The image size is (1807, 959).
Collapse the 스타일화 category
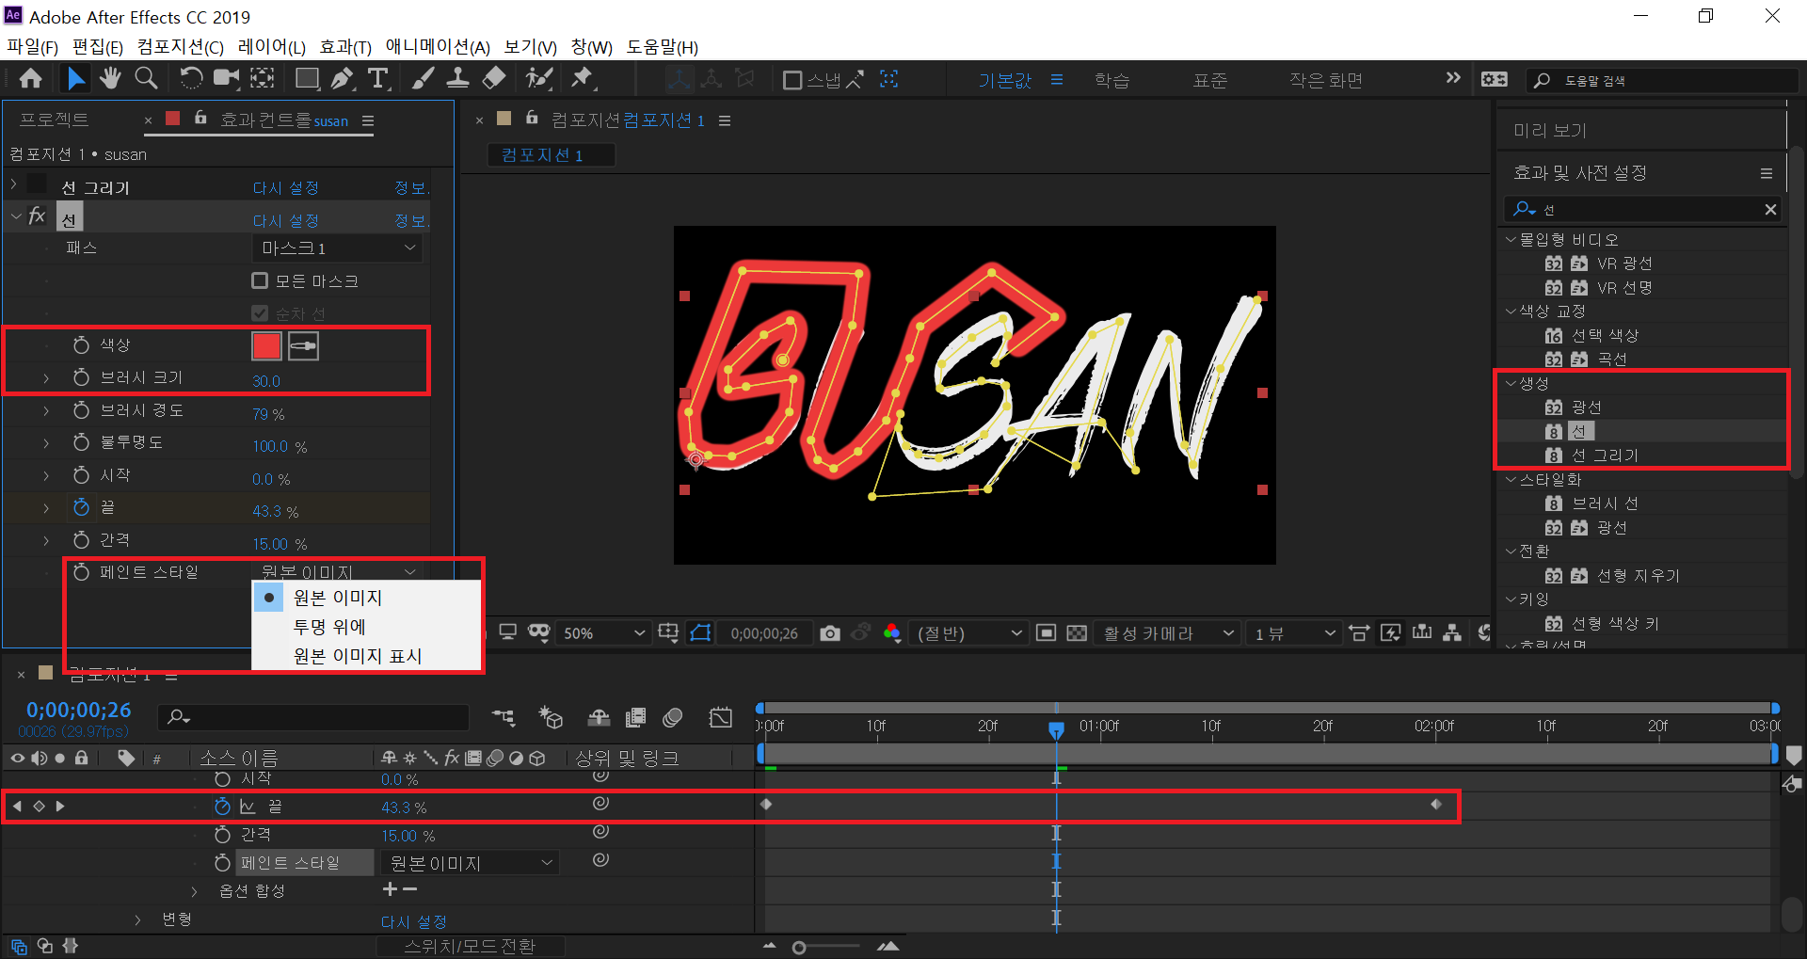point(1511,479)
